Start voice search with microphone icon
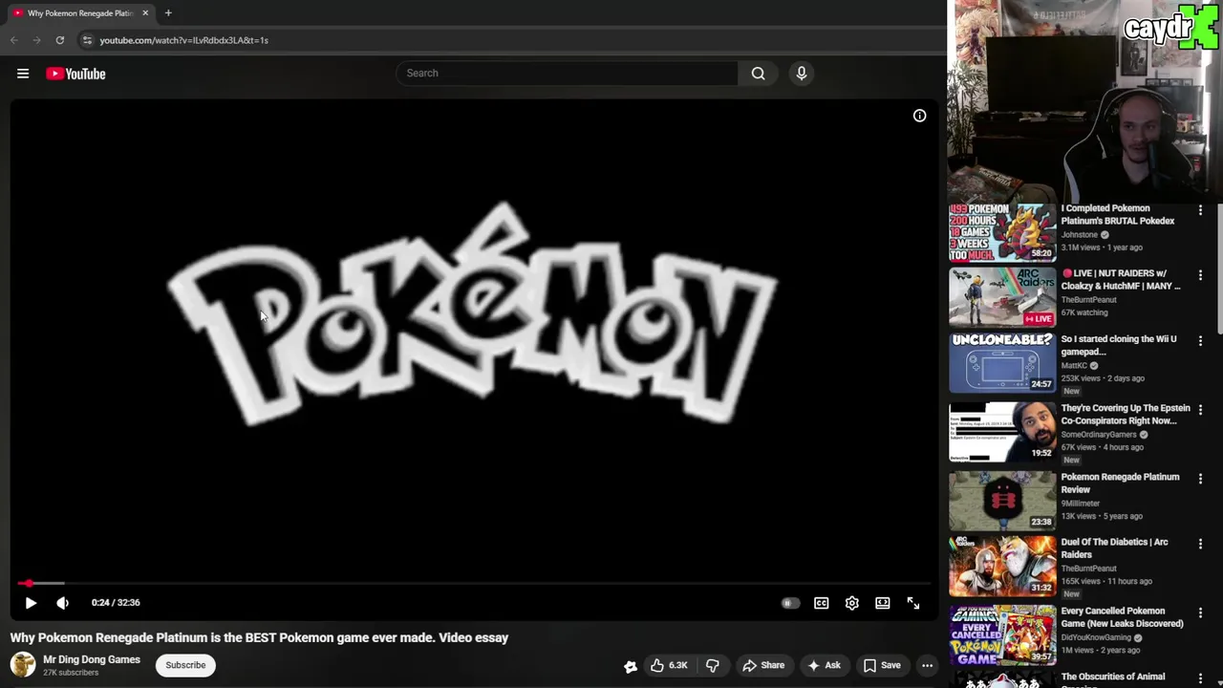1223x688 pixels. tap(802, 74)
